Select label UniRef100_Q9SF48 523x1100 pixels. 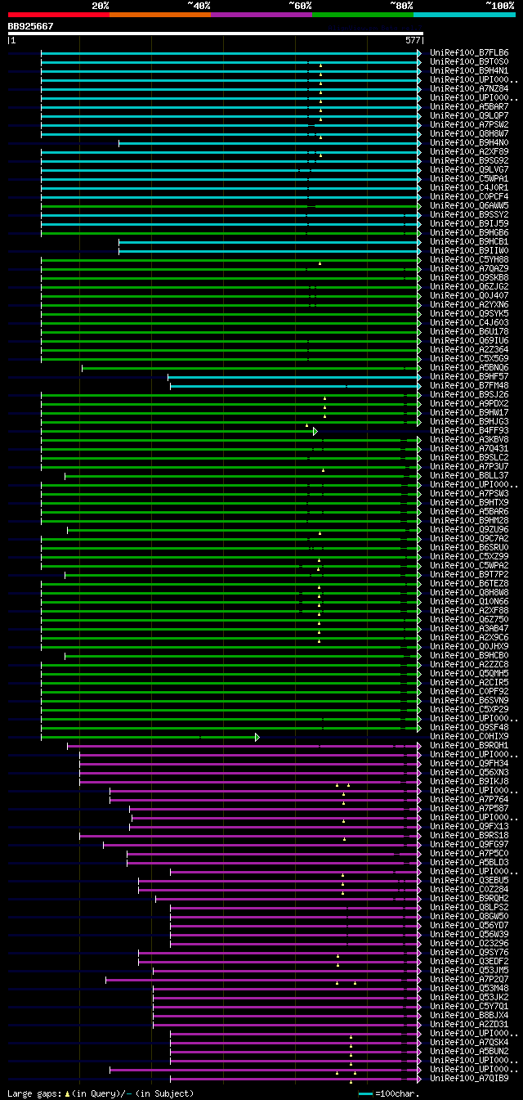tap(469, 727)
